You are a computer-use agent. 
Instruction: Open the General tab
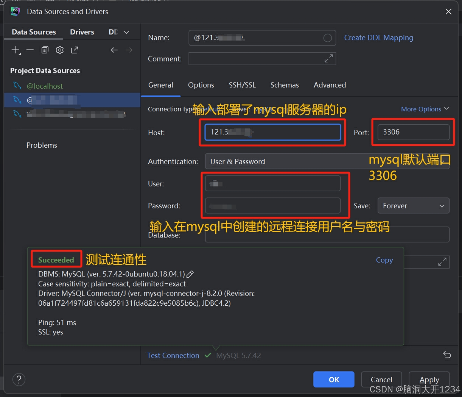[161, 85]
